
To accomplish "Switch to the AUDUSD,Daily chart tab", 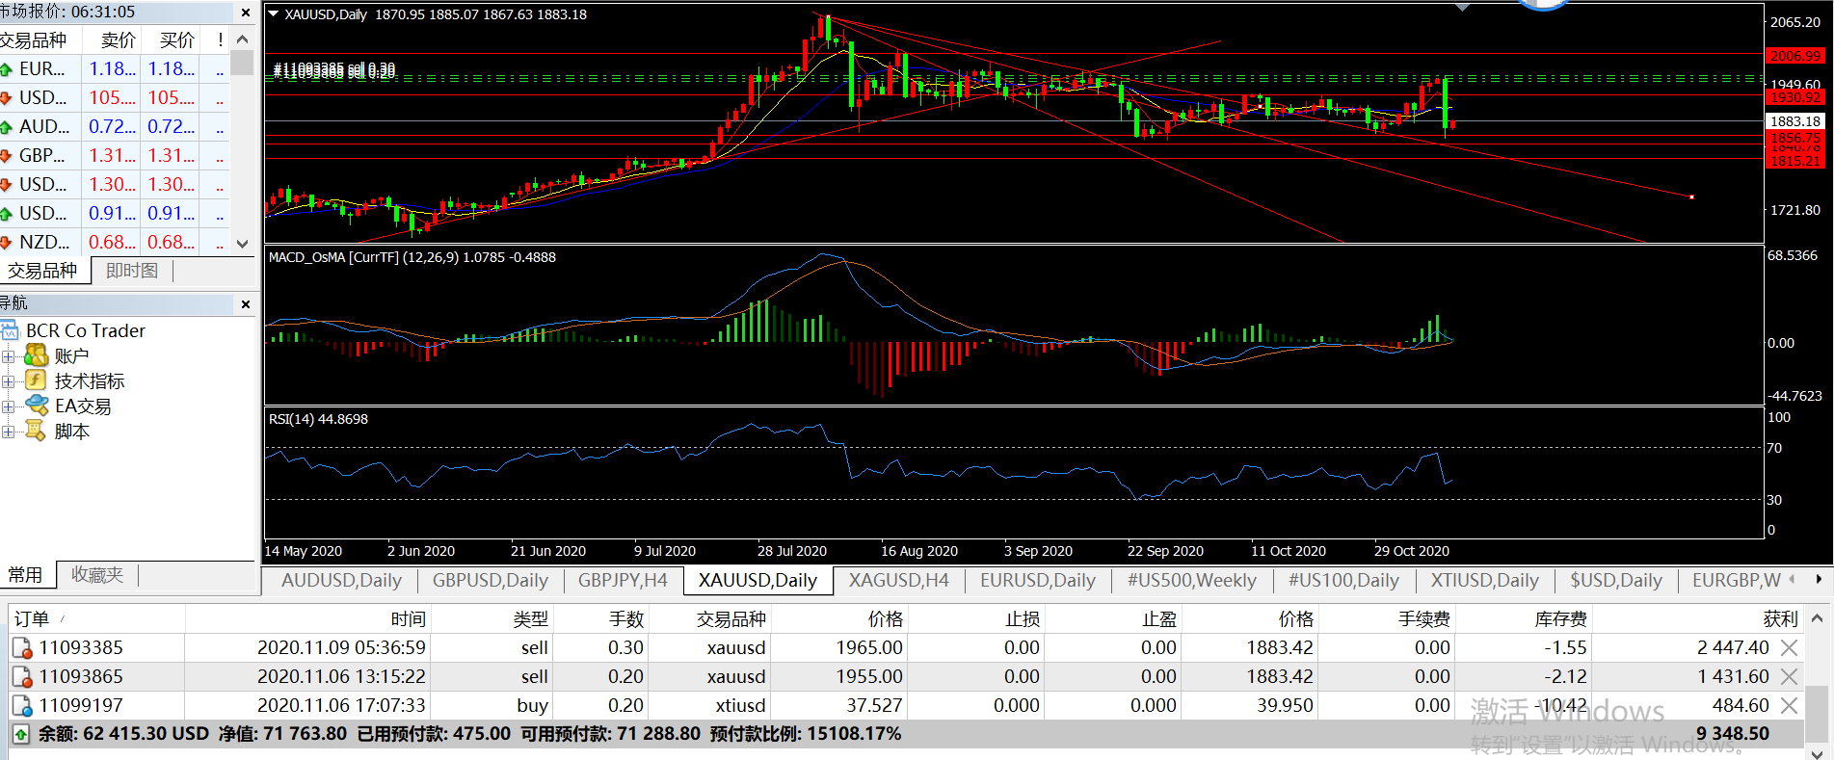I will click(x=341, y=581).
